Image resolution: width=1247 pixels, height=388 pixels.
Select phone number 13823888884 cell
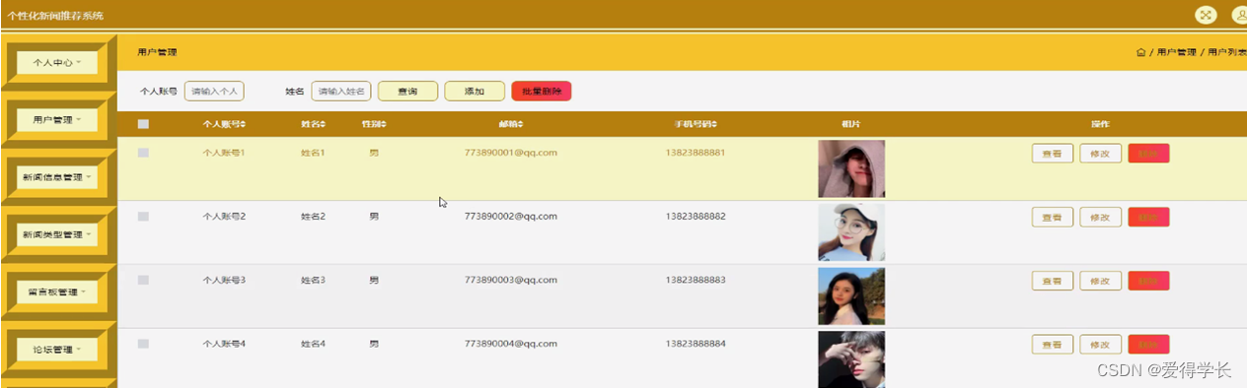(696, 344)
